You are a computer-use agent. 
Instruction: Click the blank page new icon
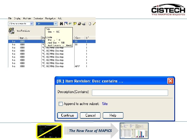pos(90,24)
